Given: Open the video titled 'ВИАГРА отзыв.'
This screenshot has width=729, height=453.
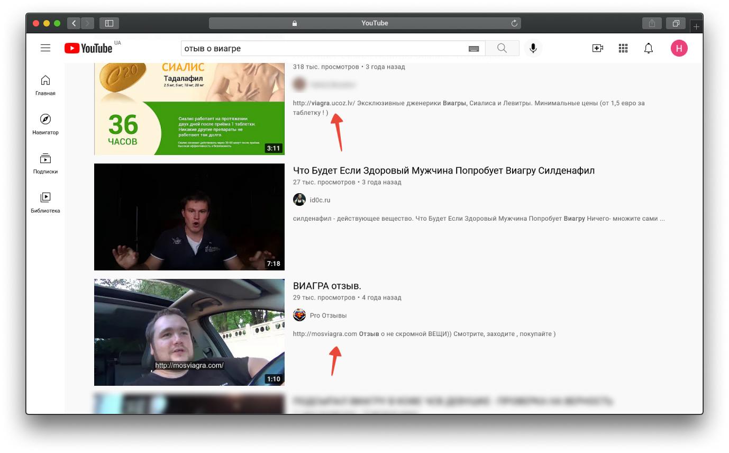Looking at the screenshot, I should click(x=327, y=286).
